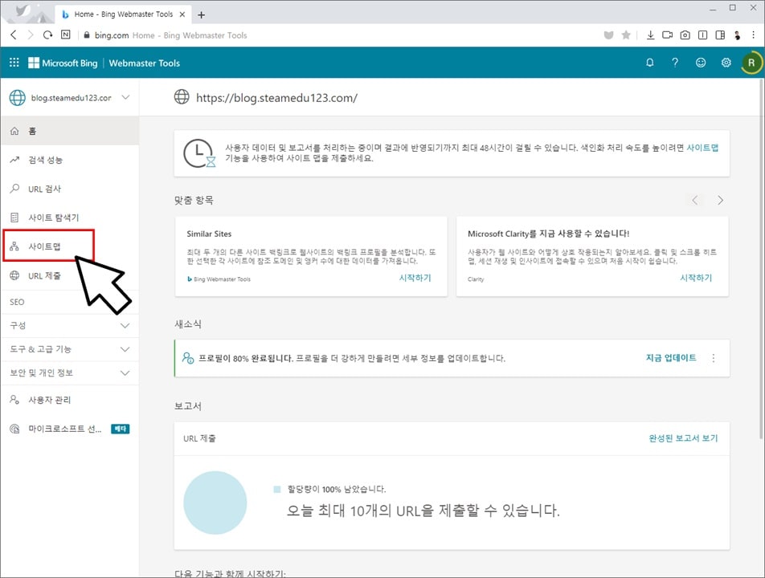Viewport: 765px width, 578px height.
Task: Open 마이크로소프트 선... beta item
Action: click(70, 429)
